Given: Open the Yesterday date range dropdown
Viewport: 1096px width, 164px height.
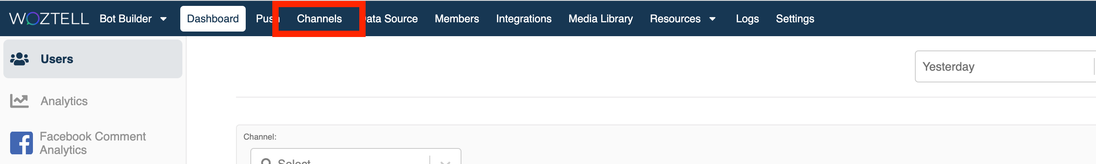Looking at the screenshot, I should click(1005, 66).
